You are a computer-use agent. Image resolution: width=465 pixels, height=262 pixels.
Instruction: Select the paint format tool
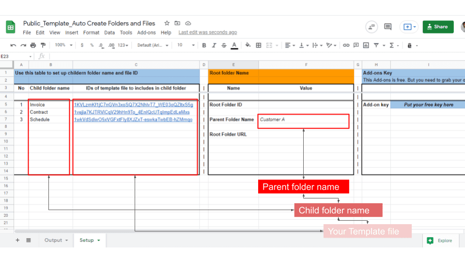pos(43,45)
